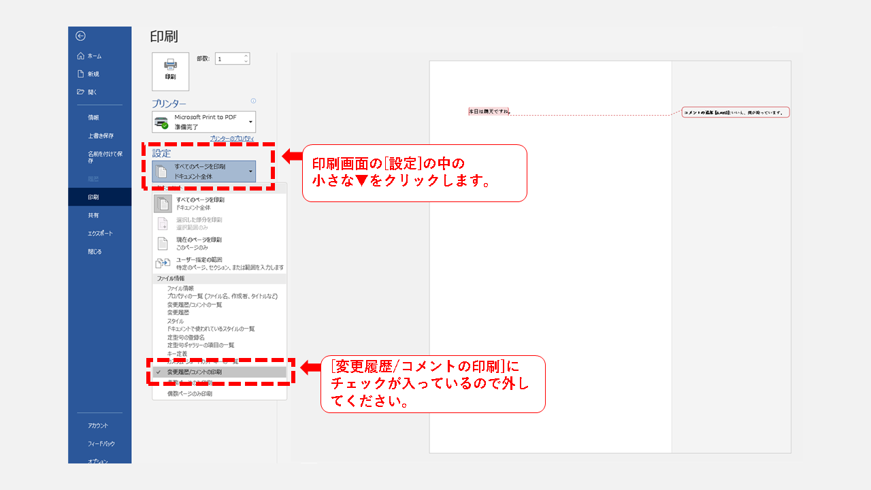Open エクスポート (Export) in the sidebar

[99, 233]
